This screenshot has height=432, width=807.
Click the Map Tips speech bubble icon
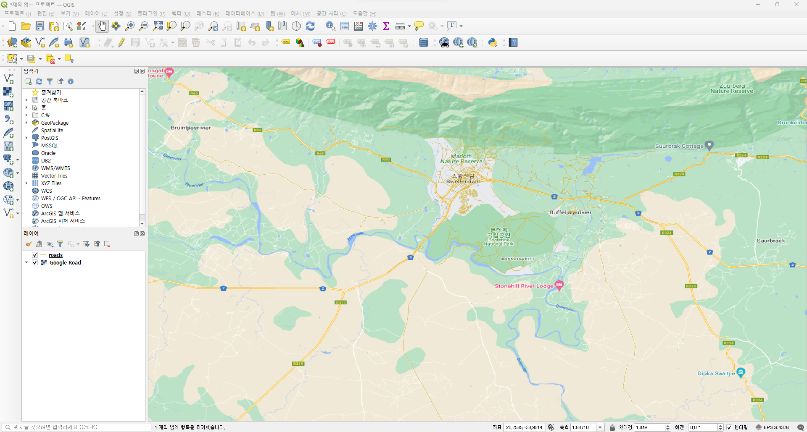pyautogui.click(x=419, y=26)
